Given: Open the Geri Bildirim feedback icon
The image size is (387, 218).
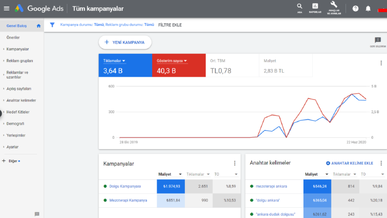Looking at the screenshot, I should [x=378, y=42].
